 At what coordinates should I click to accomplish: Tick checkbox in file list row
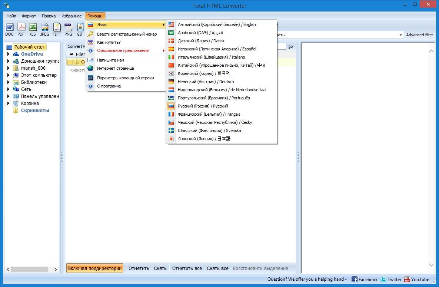point(70,62)
